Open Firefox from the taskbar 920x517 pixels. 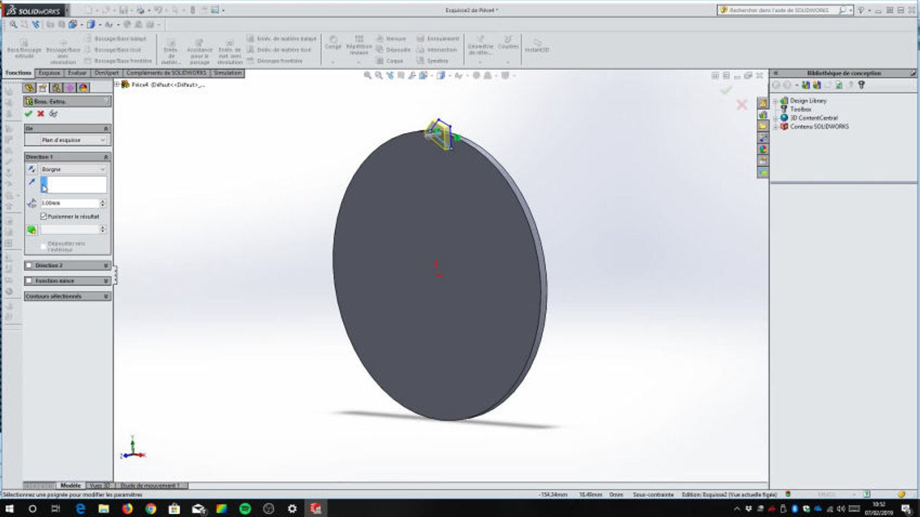[127, 508]
